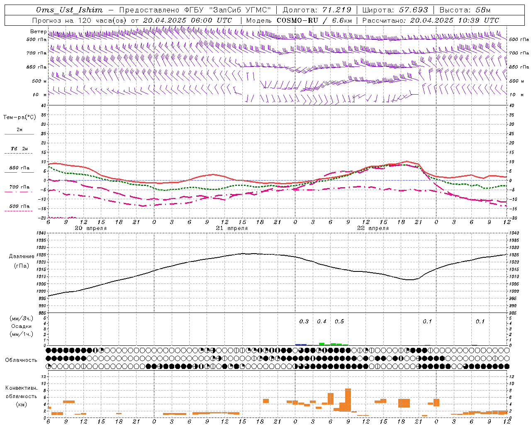Image resolution: width=531 pixels, height=425 pixels.
Task: Click the Td 2м dew point legend entry
Action: (19, 149)
